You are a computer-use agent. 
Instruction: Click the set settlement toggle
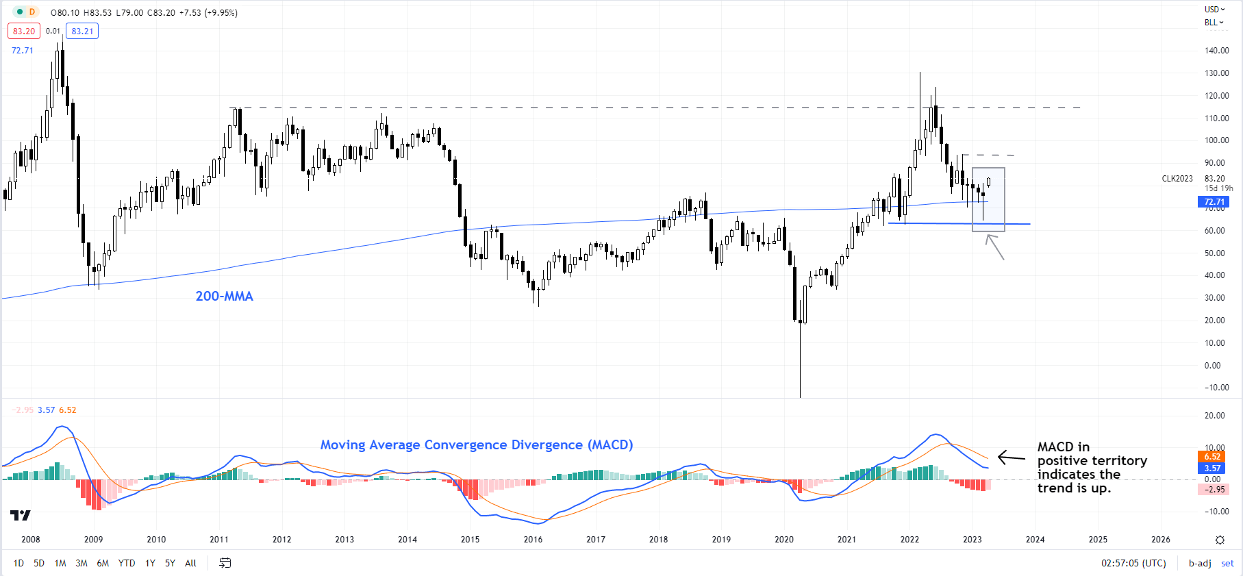pyautogui.click(x=1227, y=563)
